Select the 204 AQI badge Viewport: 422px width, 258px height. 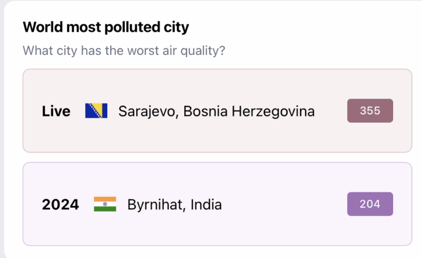[370, 204]
